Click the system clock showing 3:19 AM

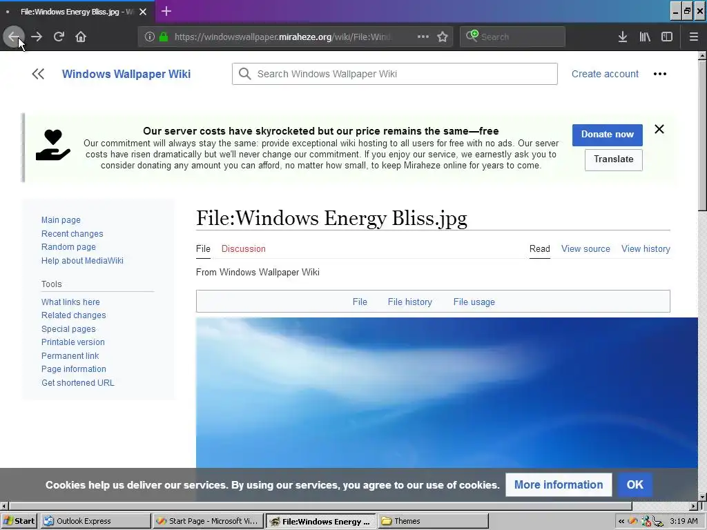point(684,522)
